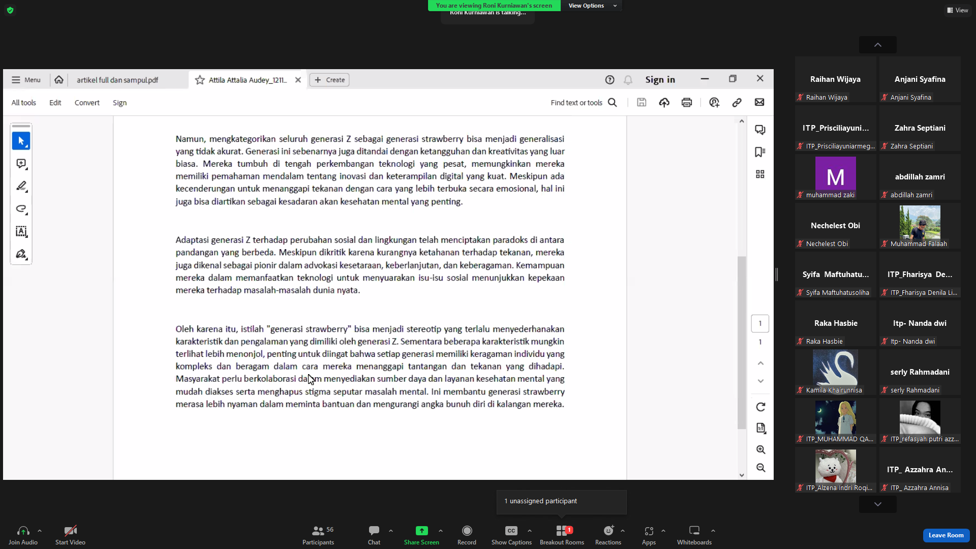
Task: Click the Acrobat home icon
Action: tap(59, 80)
